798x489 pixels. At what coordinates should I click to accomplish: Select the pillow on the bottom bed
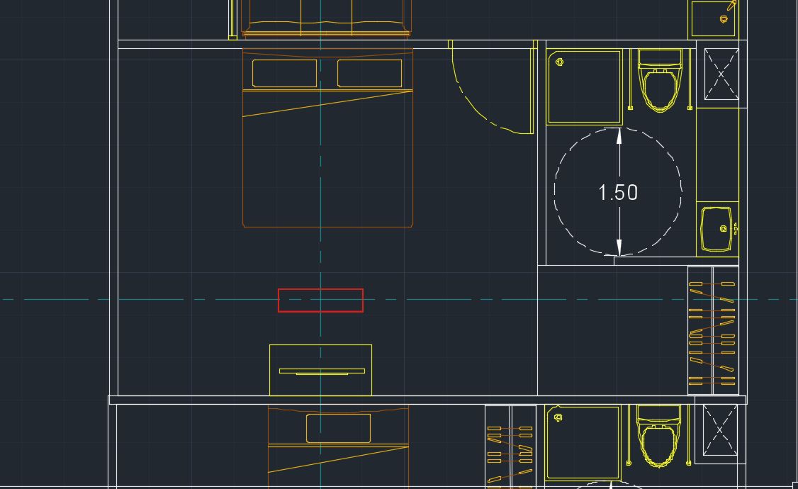[x=338, y=428]
